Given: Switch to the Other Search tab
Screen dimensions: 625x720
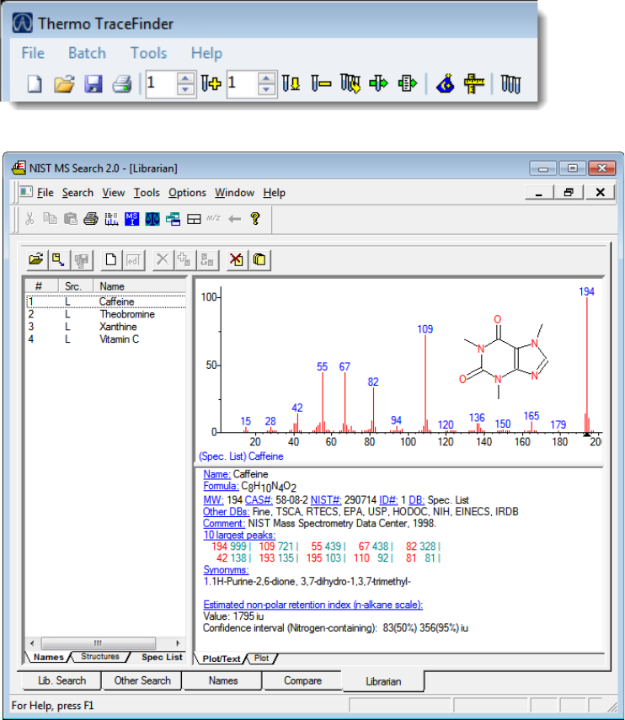Looking at the screenshot, I should (142, 680).
